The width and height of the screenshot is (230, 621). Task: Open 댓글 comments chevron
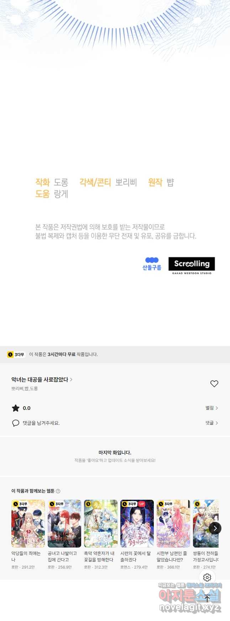(211, 423)
